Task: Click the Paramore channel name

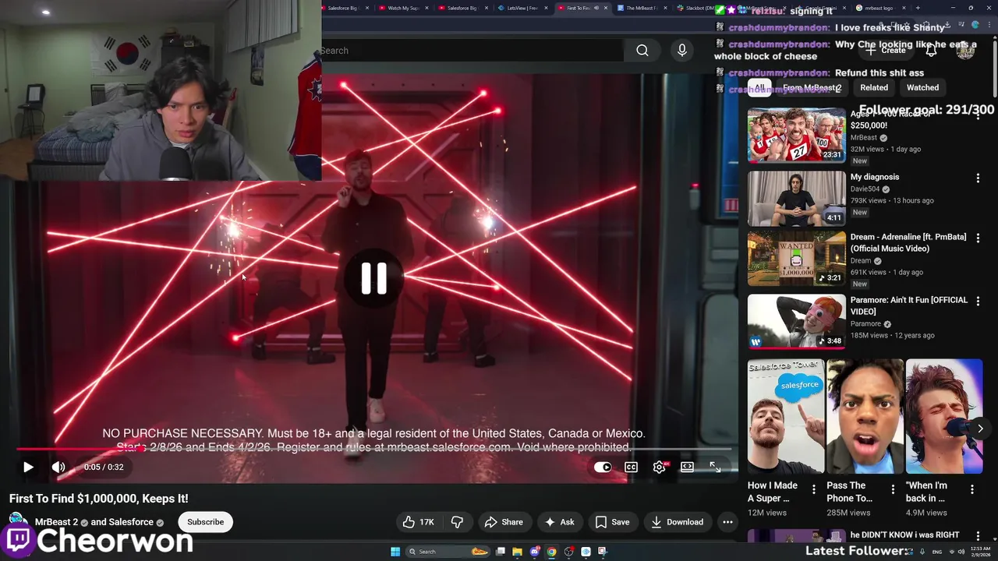Action: tap(865, 323)
